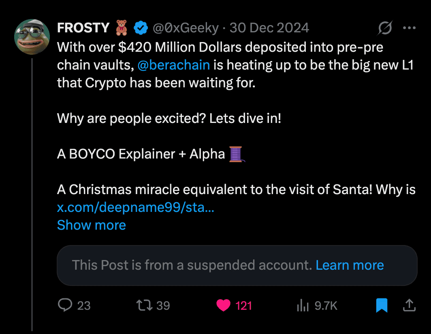Expand the post with Show more
The width and height of the screenshot is (431, 334).
coord(91,225)
